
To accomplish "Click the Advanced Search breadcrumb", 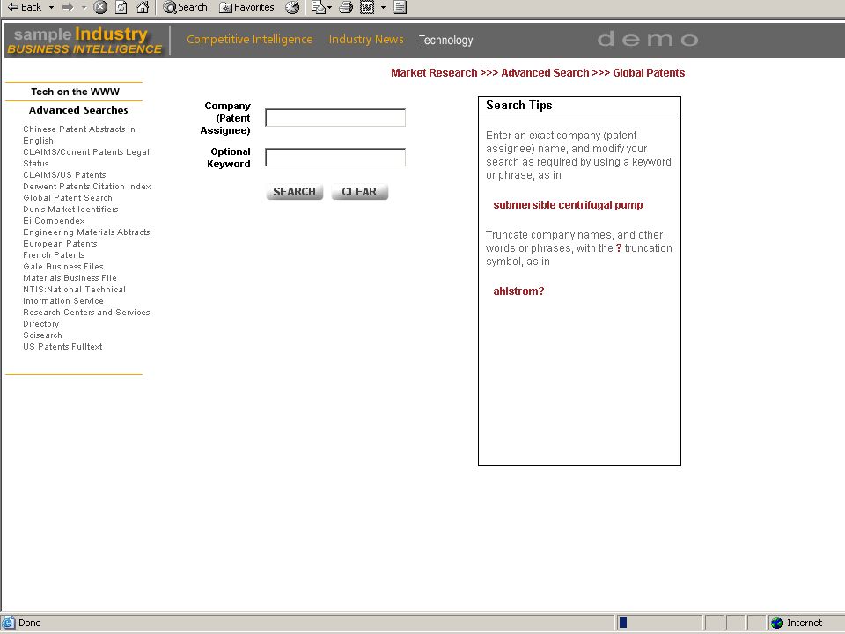I will pos(545,73).
